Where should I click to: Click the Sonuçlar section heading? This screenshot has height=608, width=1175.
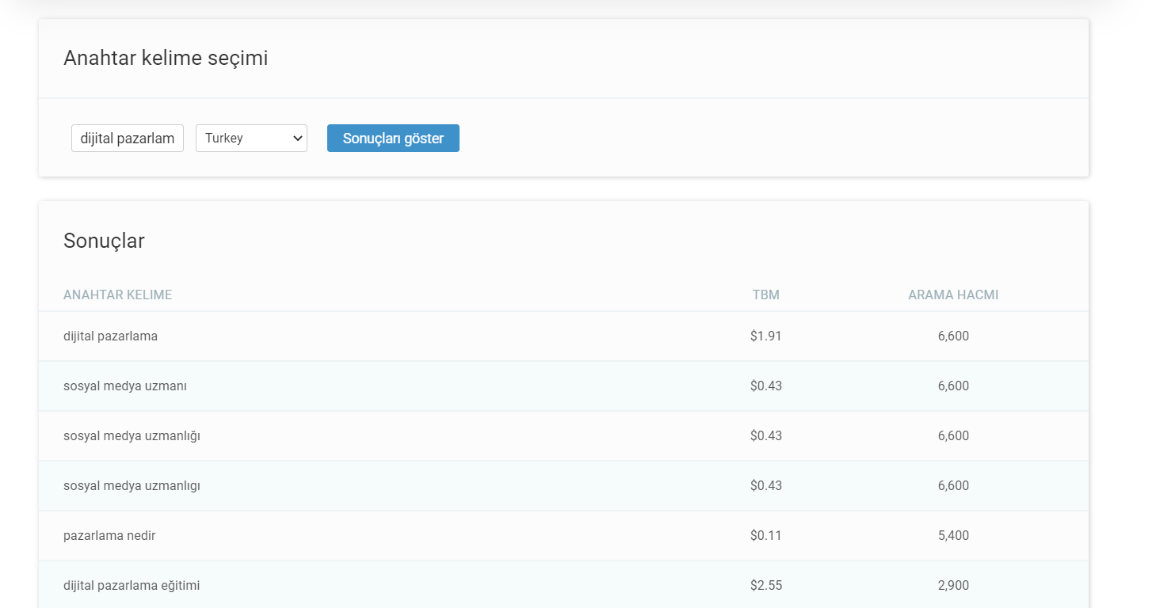[x=104, y=241]
